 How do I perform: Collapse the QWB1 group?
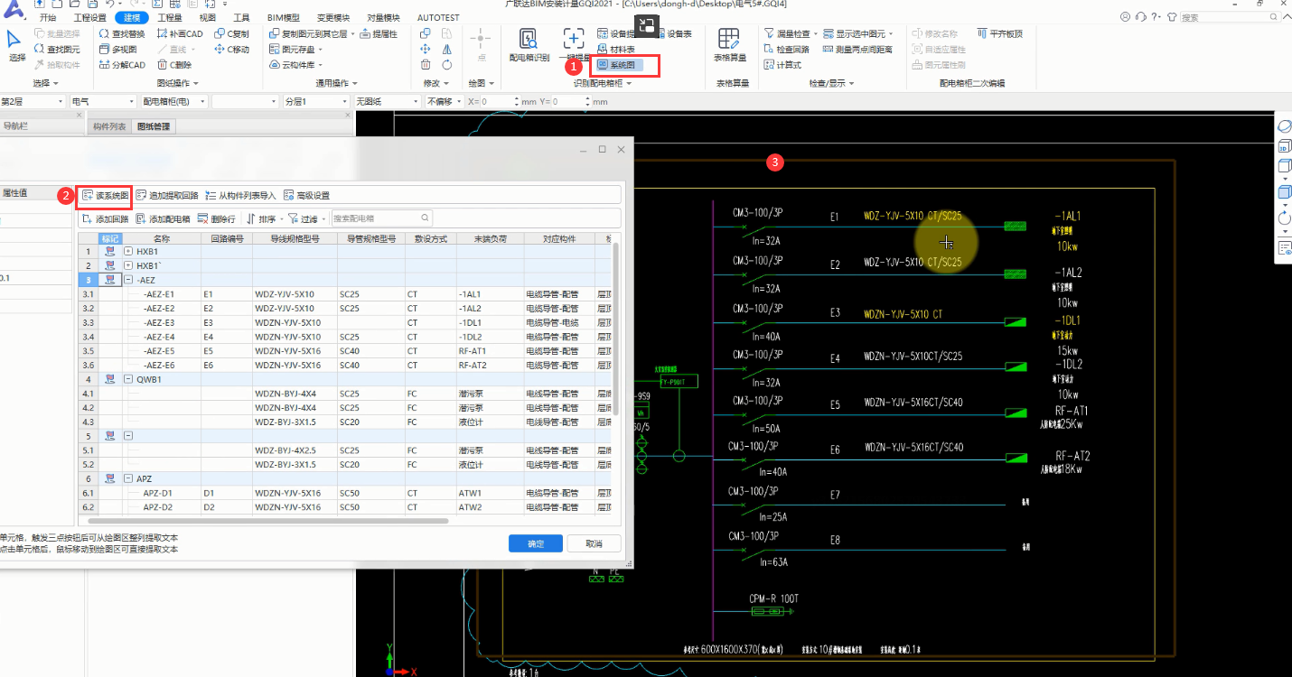point(128,379)
